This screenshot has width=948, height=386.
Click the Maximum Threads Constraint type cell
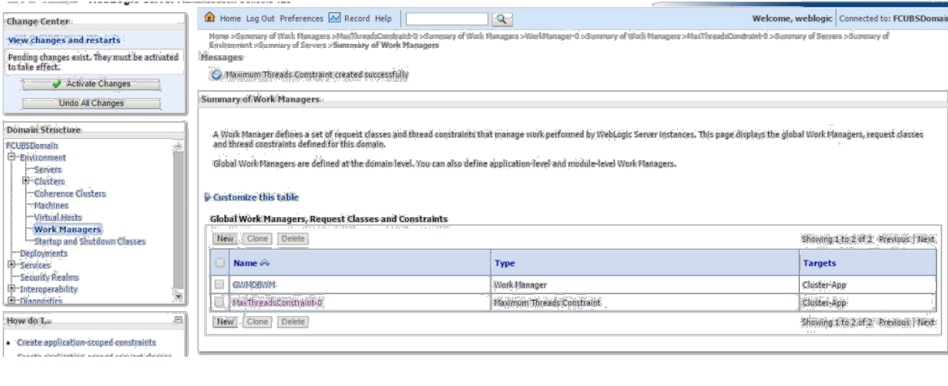point(547,302)
